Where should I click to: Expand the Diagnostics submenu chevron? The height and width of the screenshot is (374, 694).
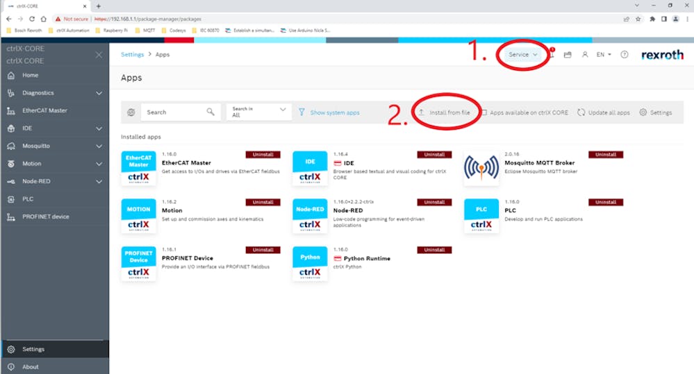[99, 93]
